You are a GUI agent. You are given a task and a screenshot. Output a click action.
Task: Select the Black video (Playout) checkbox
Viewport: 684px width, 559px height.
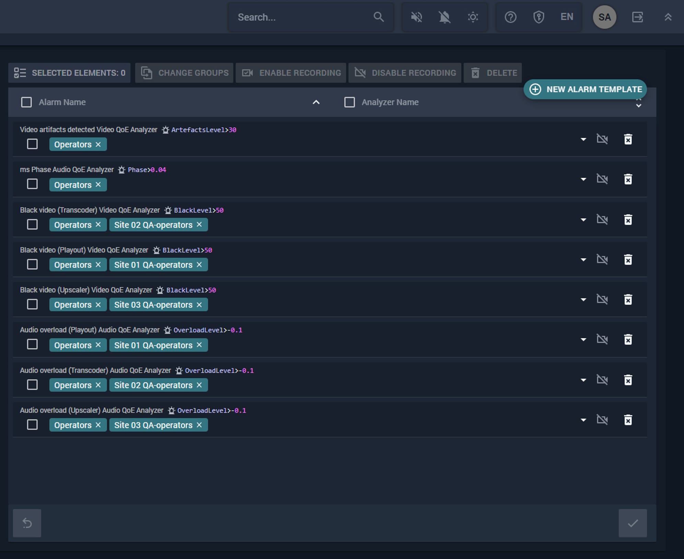click(x=32, y=265)
